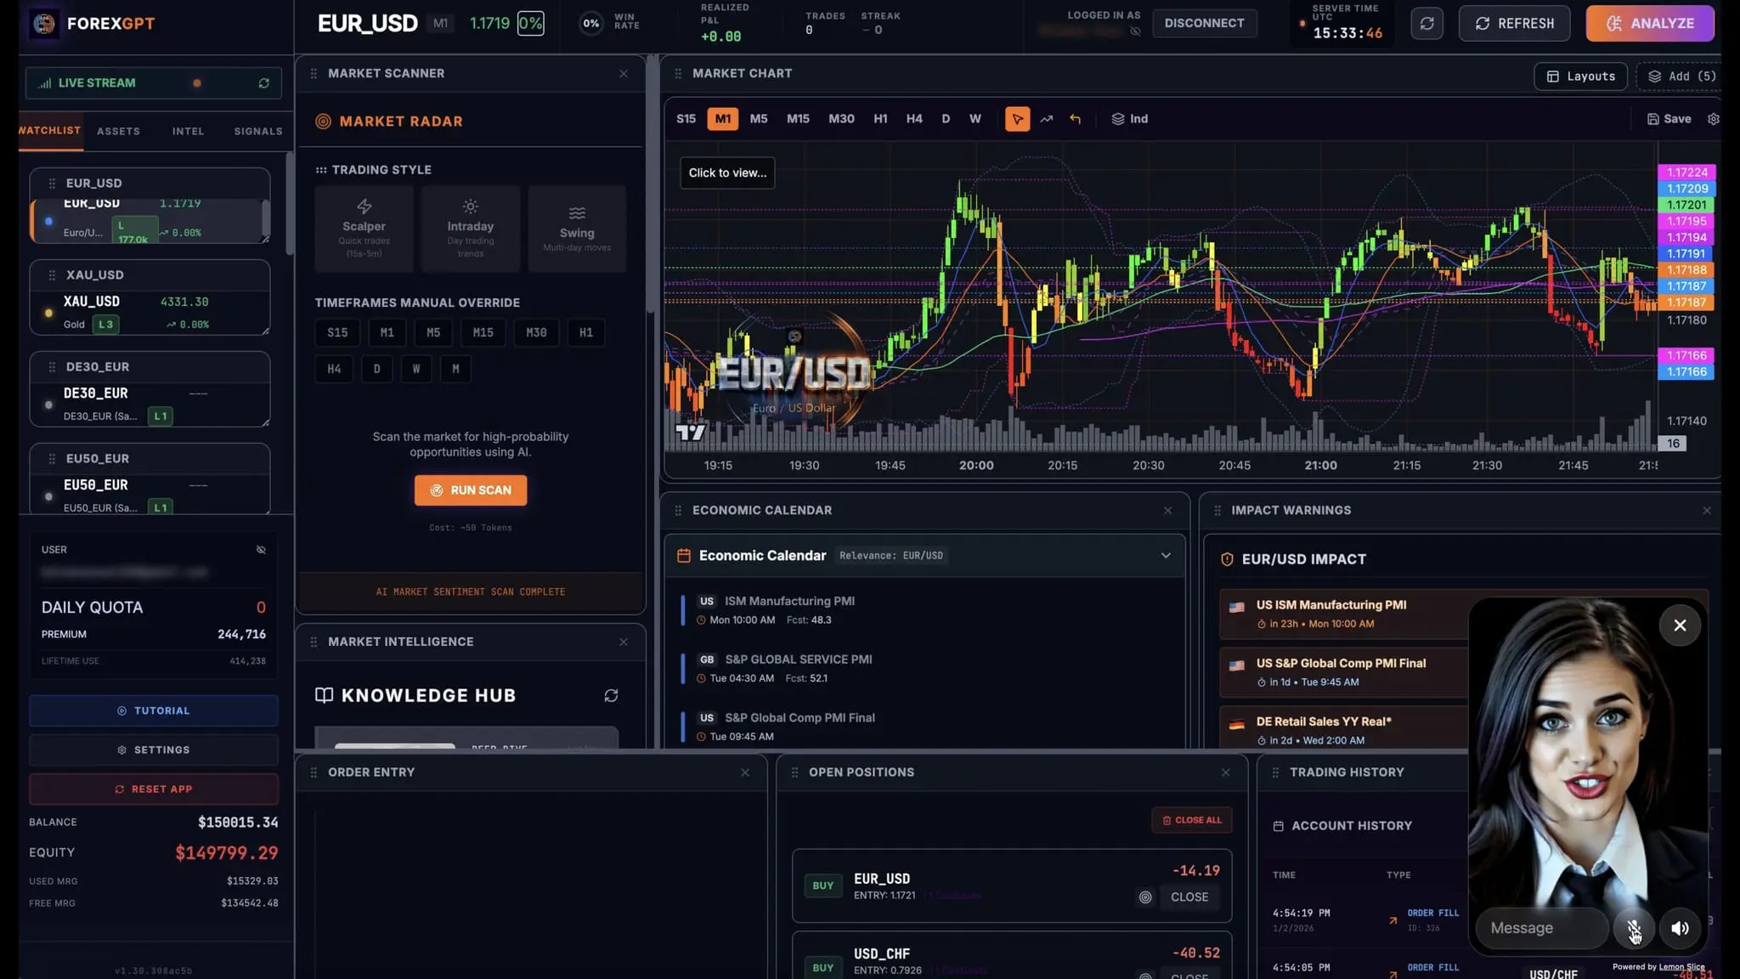Close the Economic Calendar panel
Viewport: 1740px width, 979px height.
click(1168, 511)
